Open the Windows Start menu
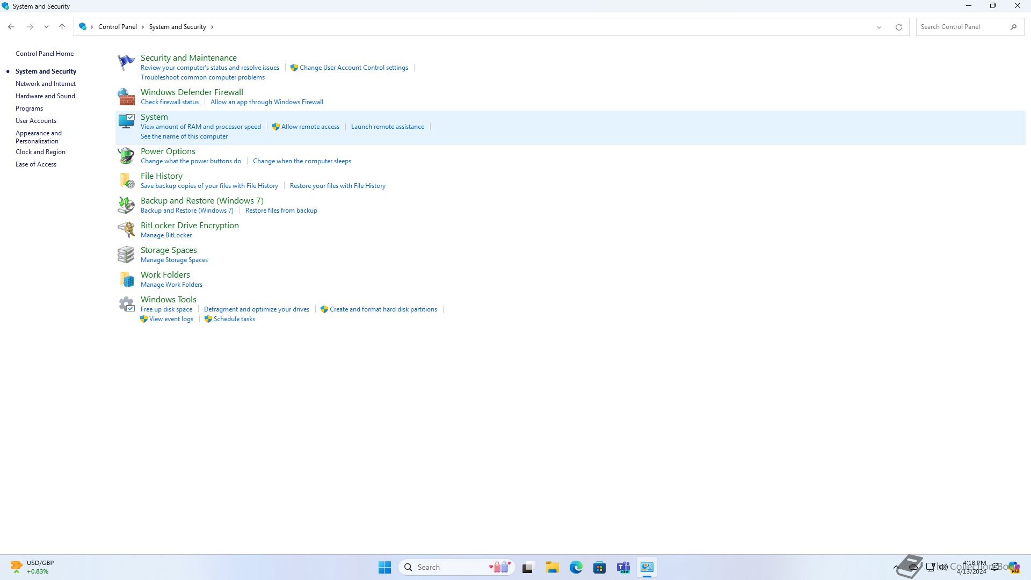 tap(384, 567)
